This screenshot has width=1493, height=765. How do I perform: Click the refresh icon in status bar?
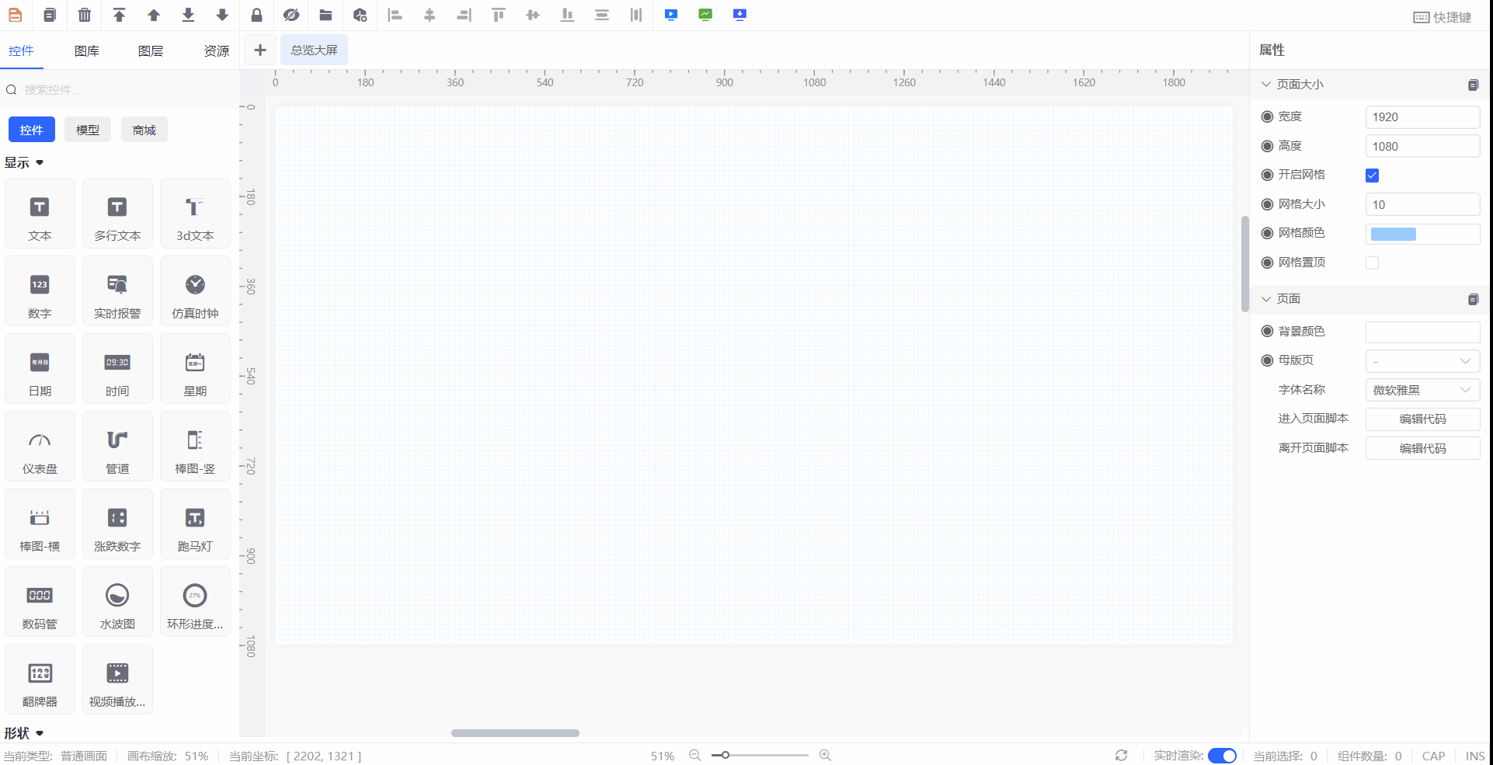click(x=1121, y=756)
